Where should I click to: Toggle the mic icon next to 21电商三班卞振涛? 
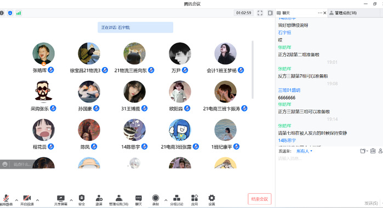[244, 108]
